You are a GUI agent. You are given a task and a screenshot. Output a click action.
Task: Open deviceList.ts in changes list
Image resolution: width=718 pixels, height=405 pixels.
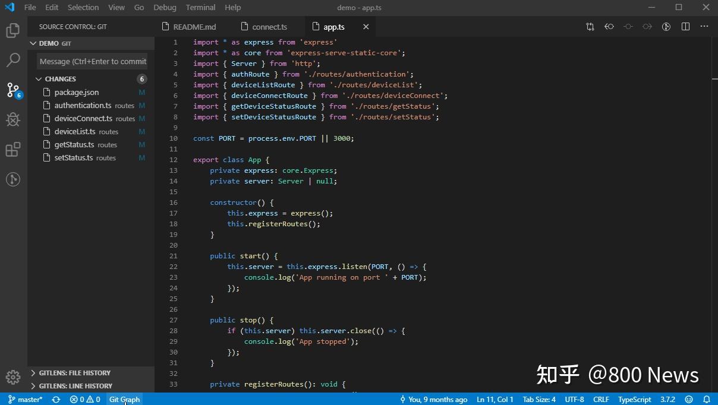pos(91,132)
